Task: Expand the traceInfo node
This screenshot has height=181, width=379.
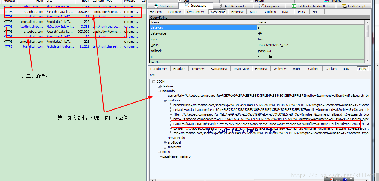Action: click(x=165, y=147)
